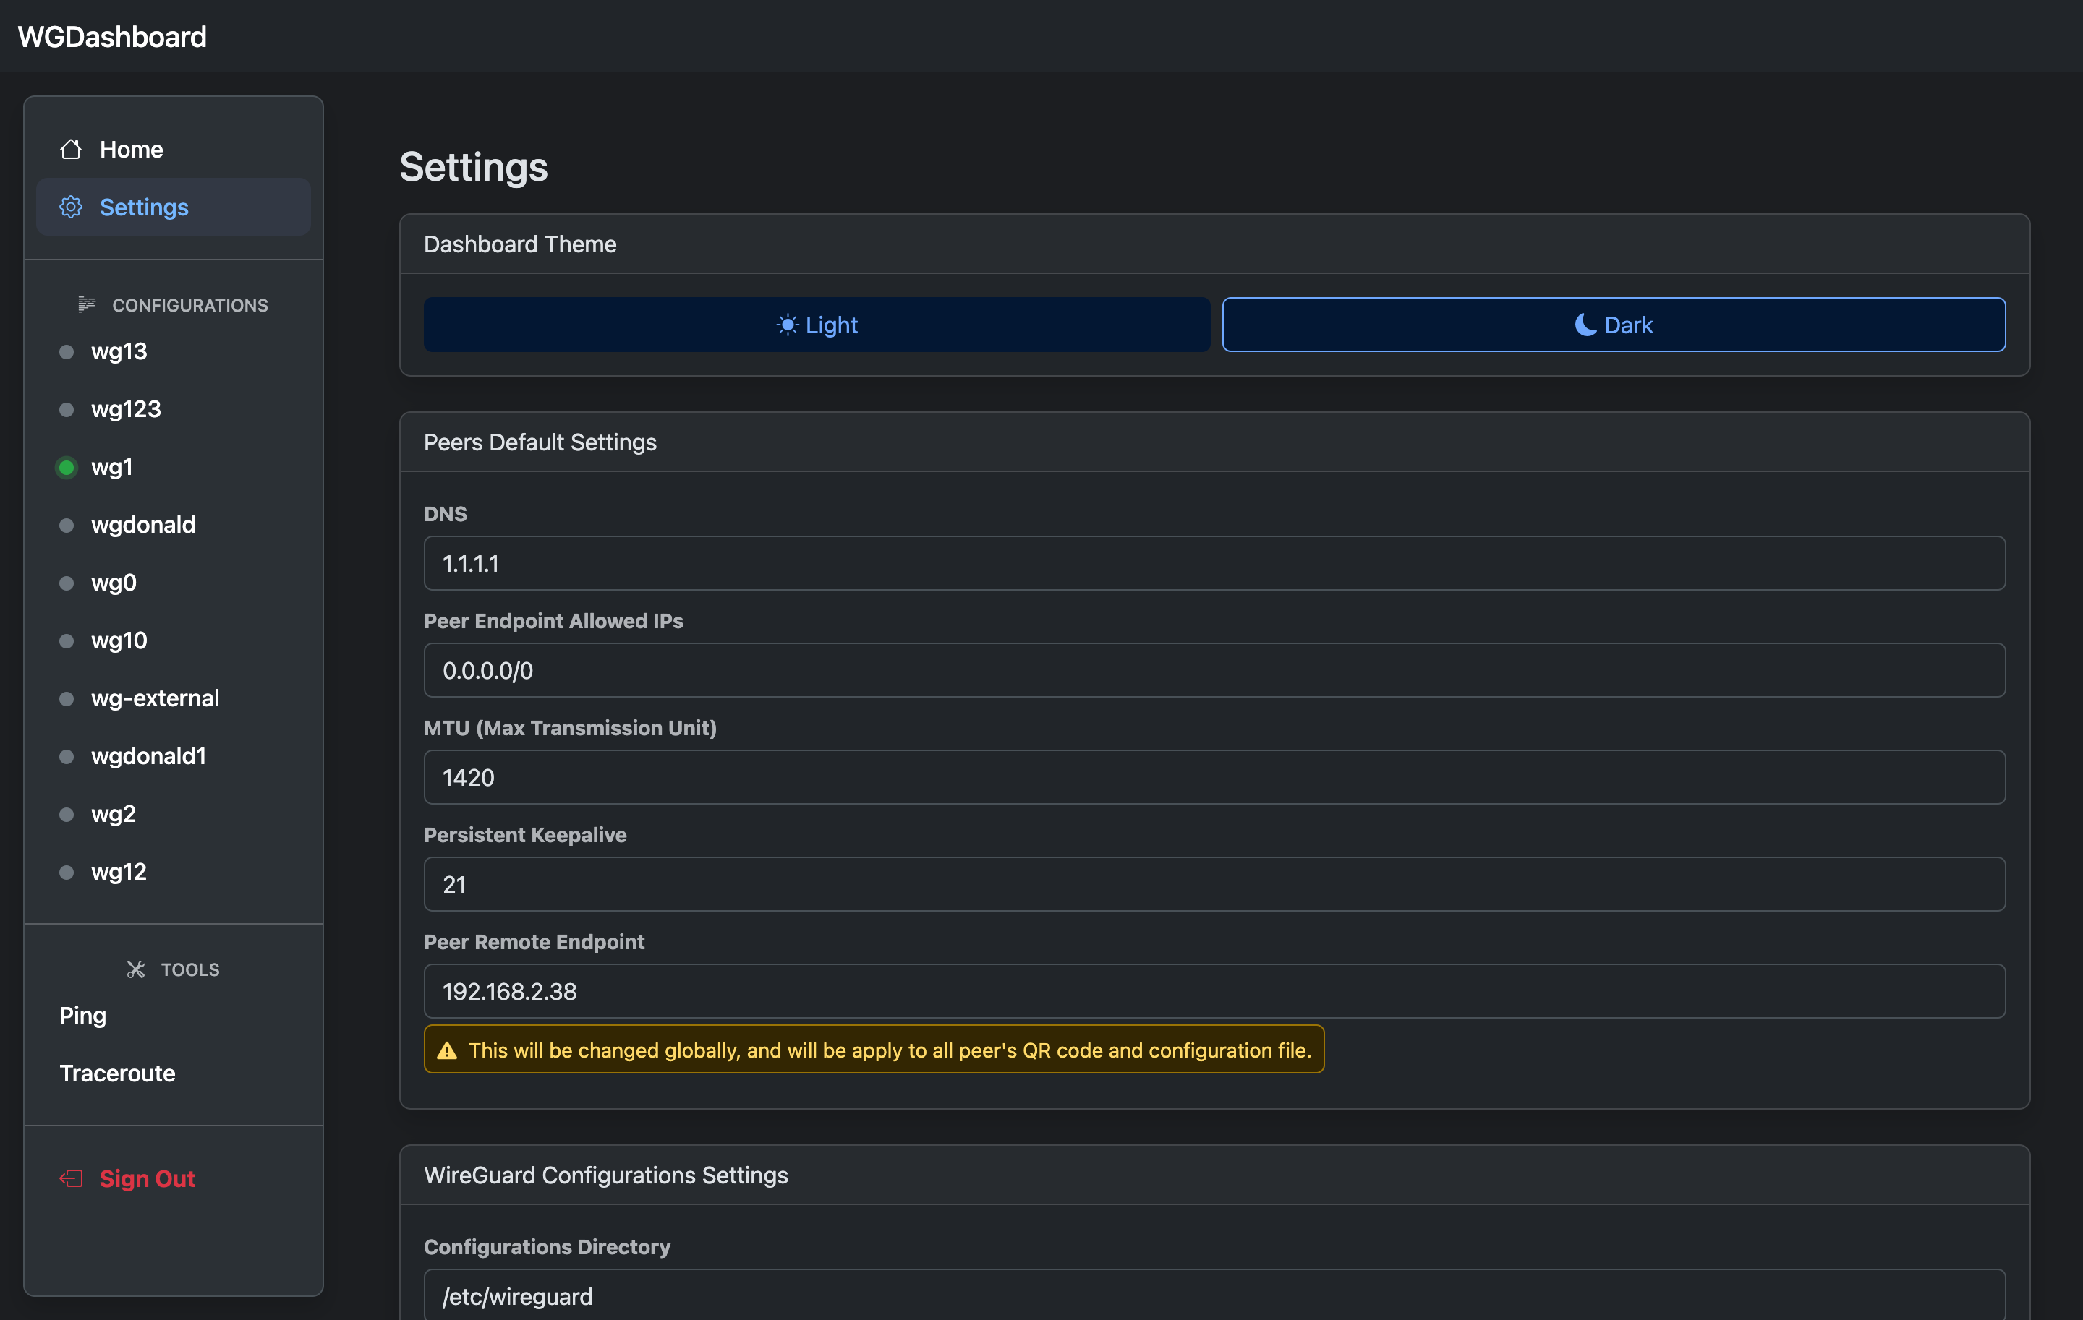Screen dimensions: 2083x1320
Task: Open the wg2 configuration
Action: pyautogui.click(x=173, y=814)
